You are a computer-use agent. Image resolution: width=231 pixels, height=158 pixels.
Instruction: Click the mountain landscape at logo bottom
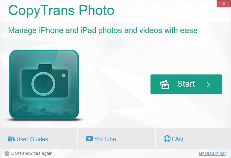(x=44, y=109)
